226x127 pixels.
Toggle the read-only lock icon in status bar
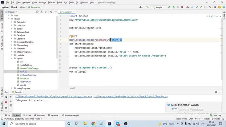[x=223, y=119]
